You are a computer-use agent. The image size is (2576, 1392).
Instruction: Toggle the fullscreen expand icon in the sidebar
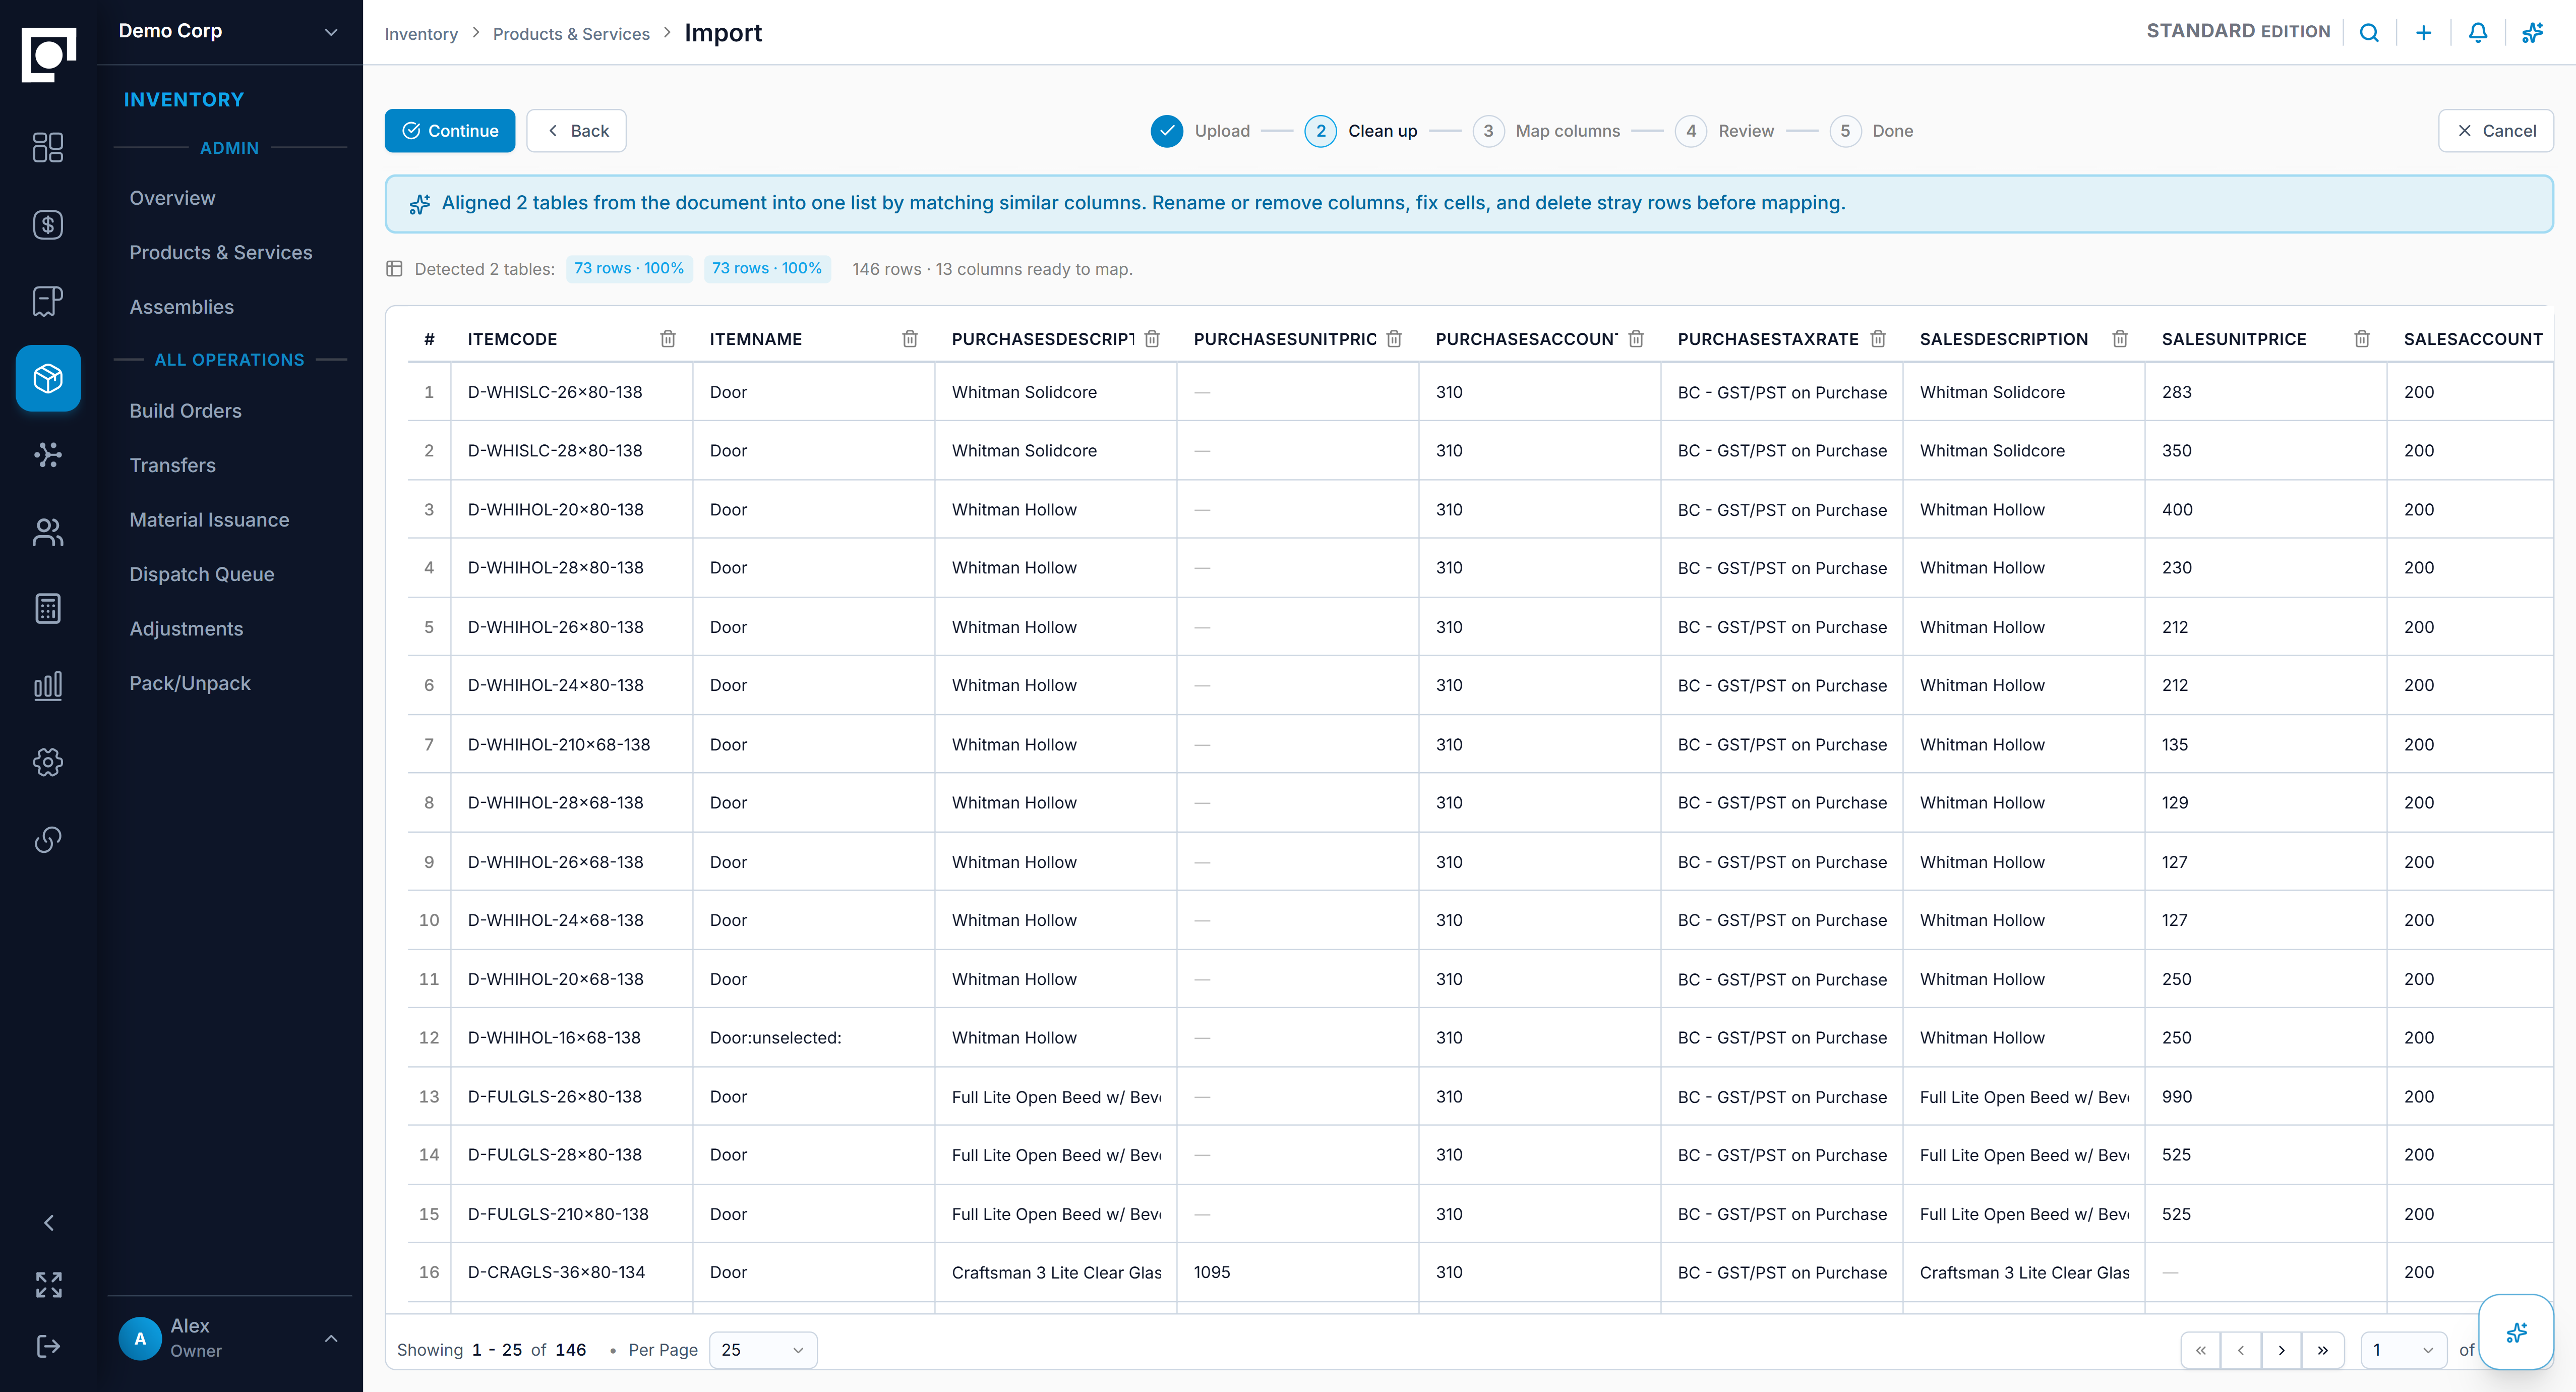coord(48,1285)
